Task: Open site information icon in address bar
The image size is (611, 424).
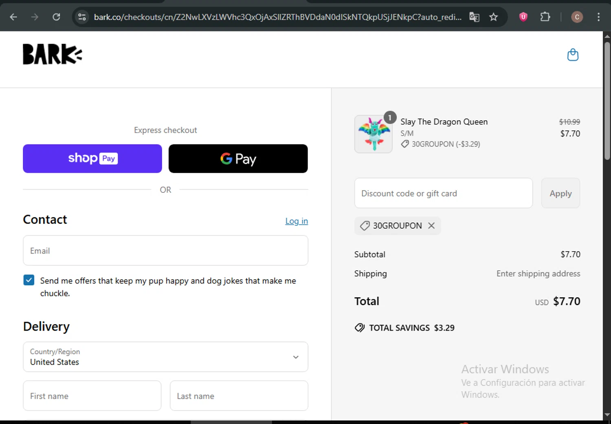Action: [82, 17]
